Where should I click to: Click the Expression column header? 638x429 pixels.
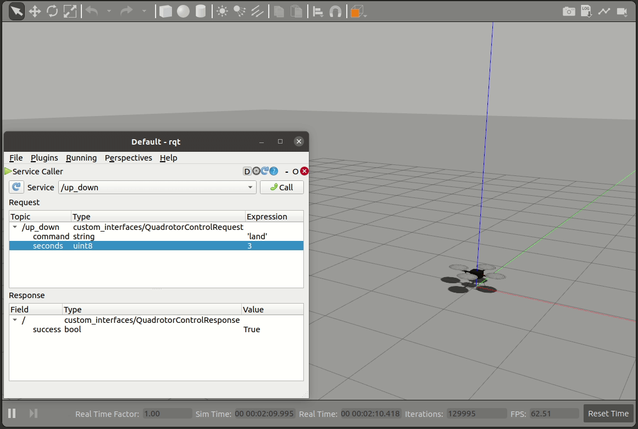click(x=274, y=216)
